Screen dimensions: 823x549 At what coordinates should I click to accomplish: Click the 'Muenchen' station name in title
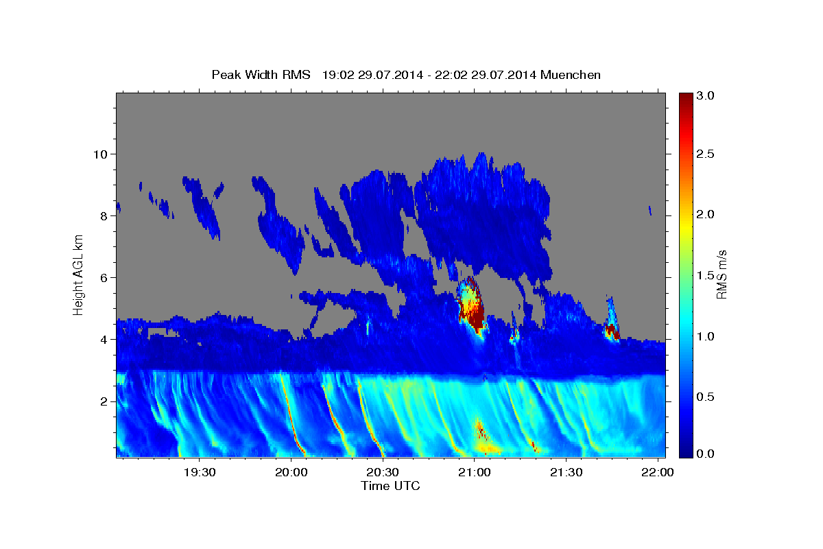(571, 75)
